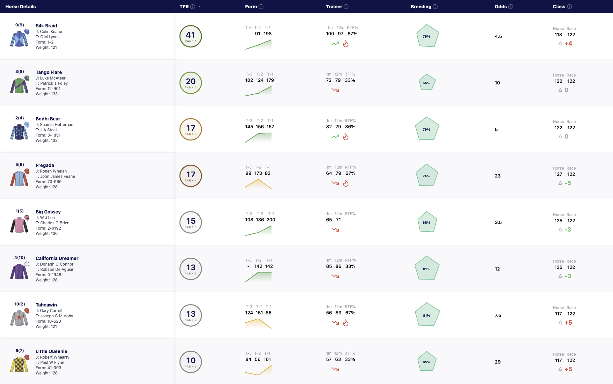Image resolution: width=613 pixels, height=384 pixels.
Task: Click Silk Braid's TPR 41 rank badge
Action: pyautogui.click(x=191, y=36)
